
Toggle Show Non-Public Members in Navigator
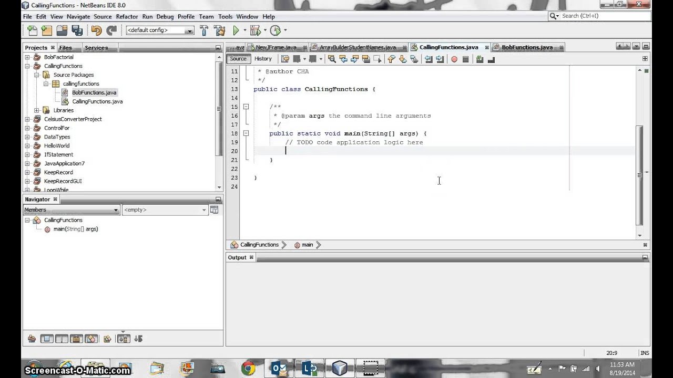point(76,339)
